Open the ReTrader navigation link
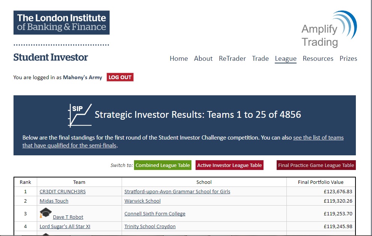This screenshot has height=236, width=372. coord(232,59)
